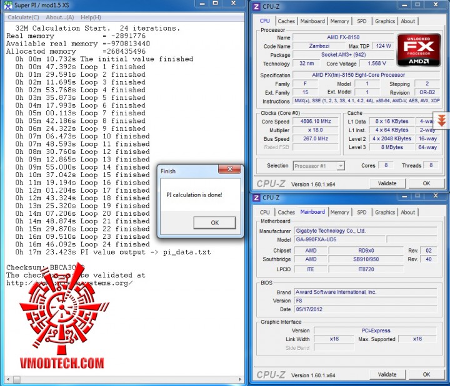Click the 'PI calculation is done!' message text
Viewport: 450px width, 386px height.
click(194, 195)
